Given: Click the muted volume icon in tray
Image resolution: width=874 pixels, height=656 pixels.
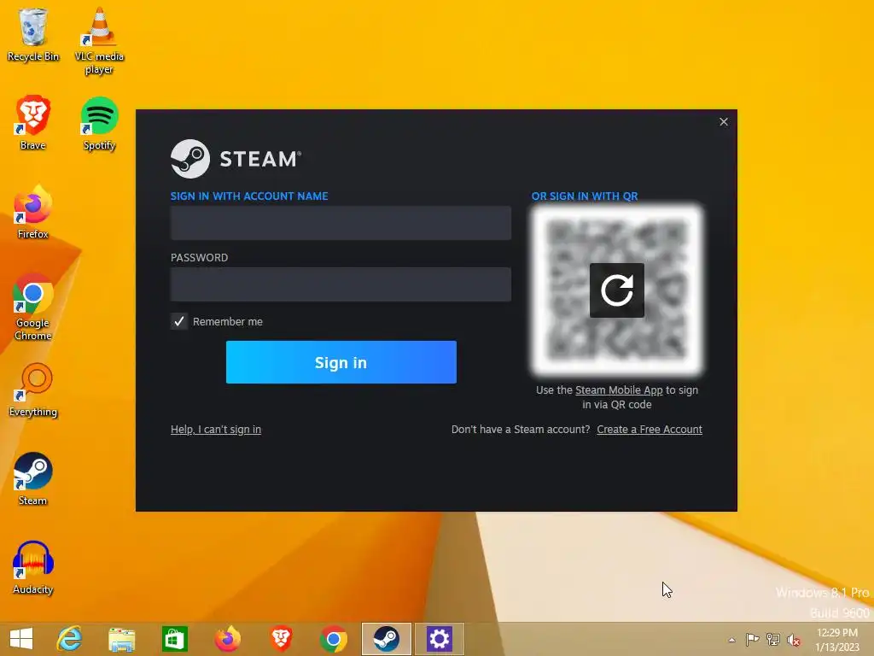Looking at the screenshot, I should pos(794,640).
